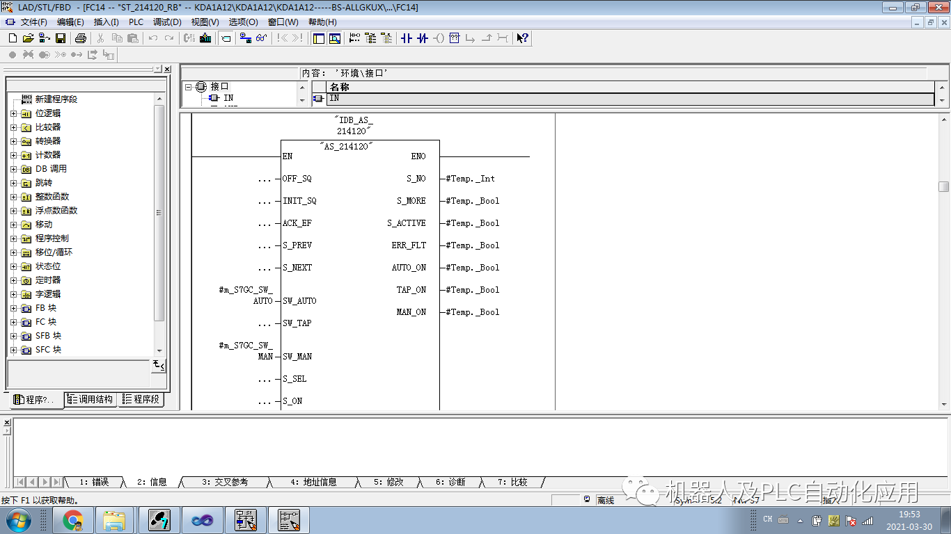
Task: Switch to the 调用结构 tab
Action: coord(91,399)
